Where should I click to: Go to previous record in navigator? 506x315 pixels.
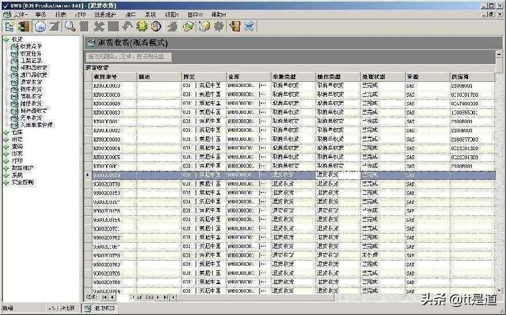112,297
